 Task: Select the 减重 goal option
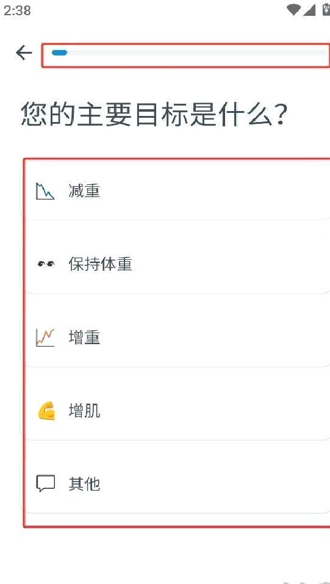[175, 191]
